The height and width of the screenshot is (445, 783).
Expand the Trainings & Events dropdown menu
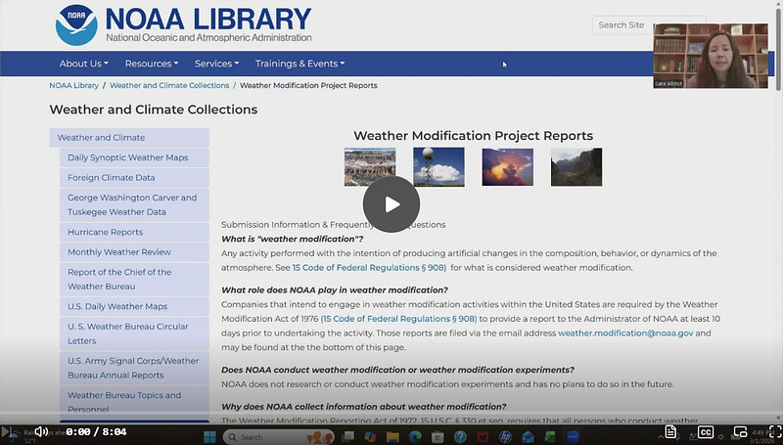click(x=299, y=64)
